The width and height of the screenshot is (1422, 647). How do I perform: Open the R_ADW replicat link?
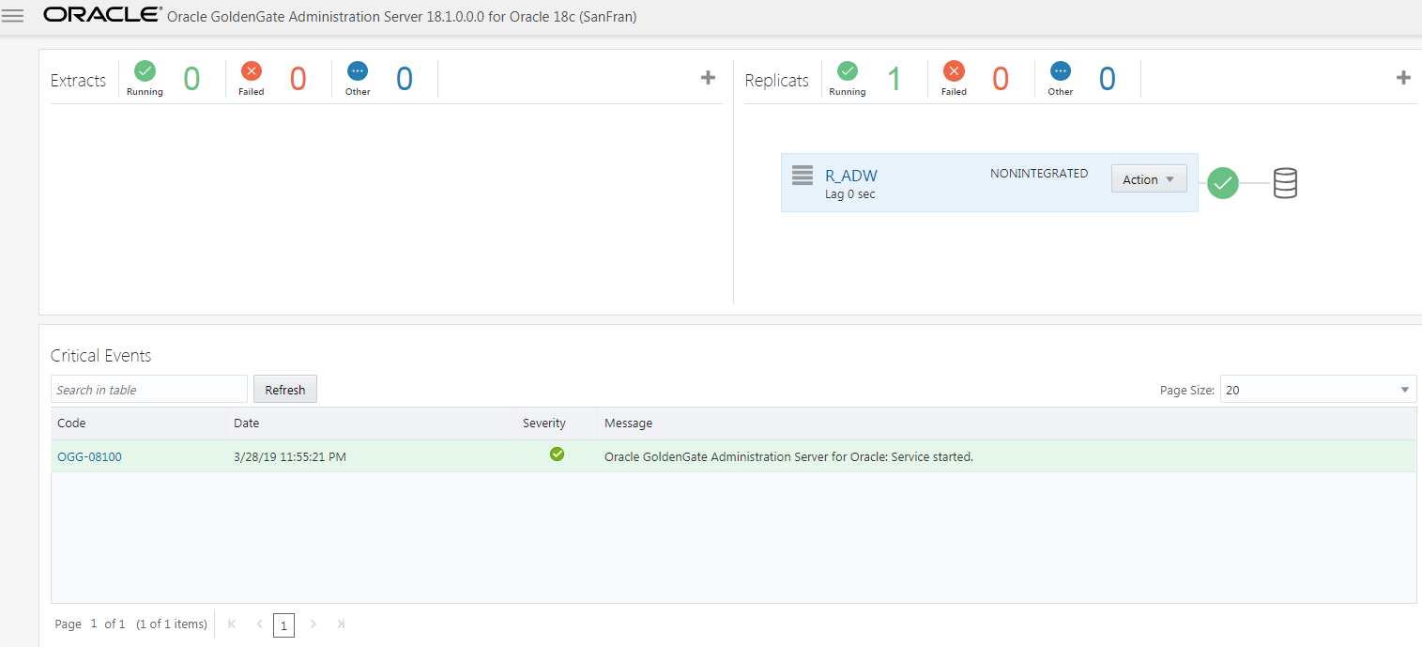851,176
